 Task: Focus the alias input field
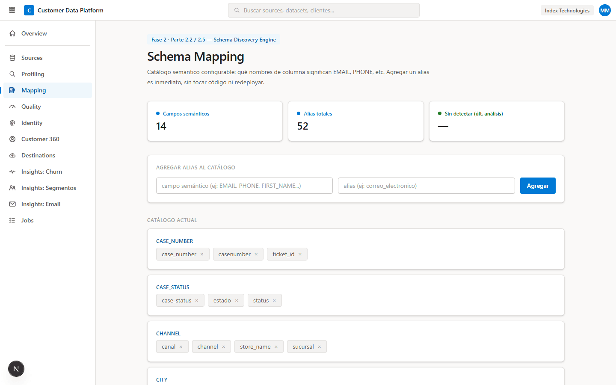[x=426, y=186]
